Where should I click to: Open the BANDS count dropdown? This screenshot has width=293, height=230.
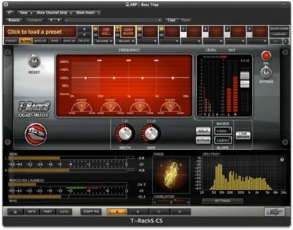pyautogui.click(x=223, y=131)
